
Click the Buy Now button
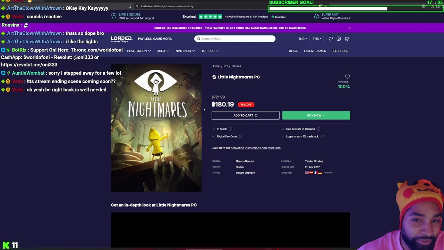pyautogui.click(x=316, y=115)
